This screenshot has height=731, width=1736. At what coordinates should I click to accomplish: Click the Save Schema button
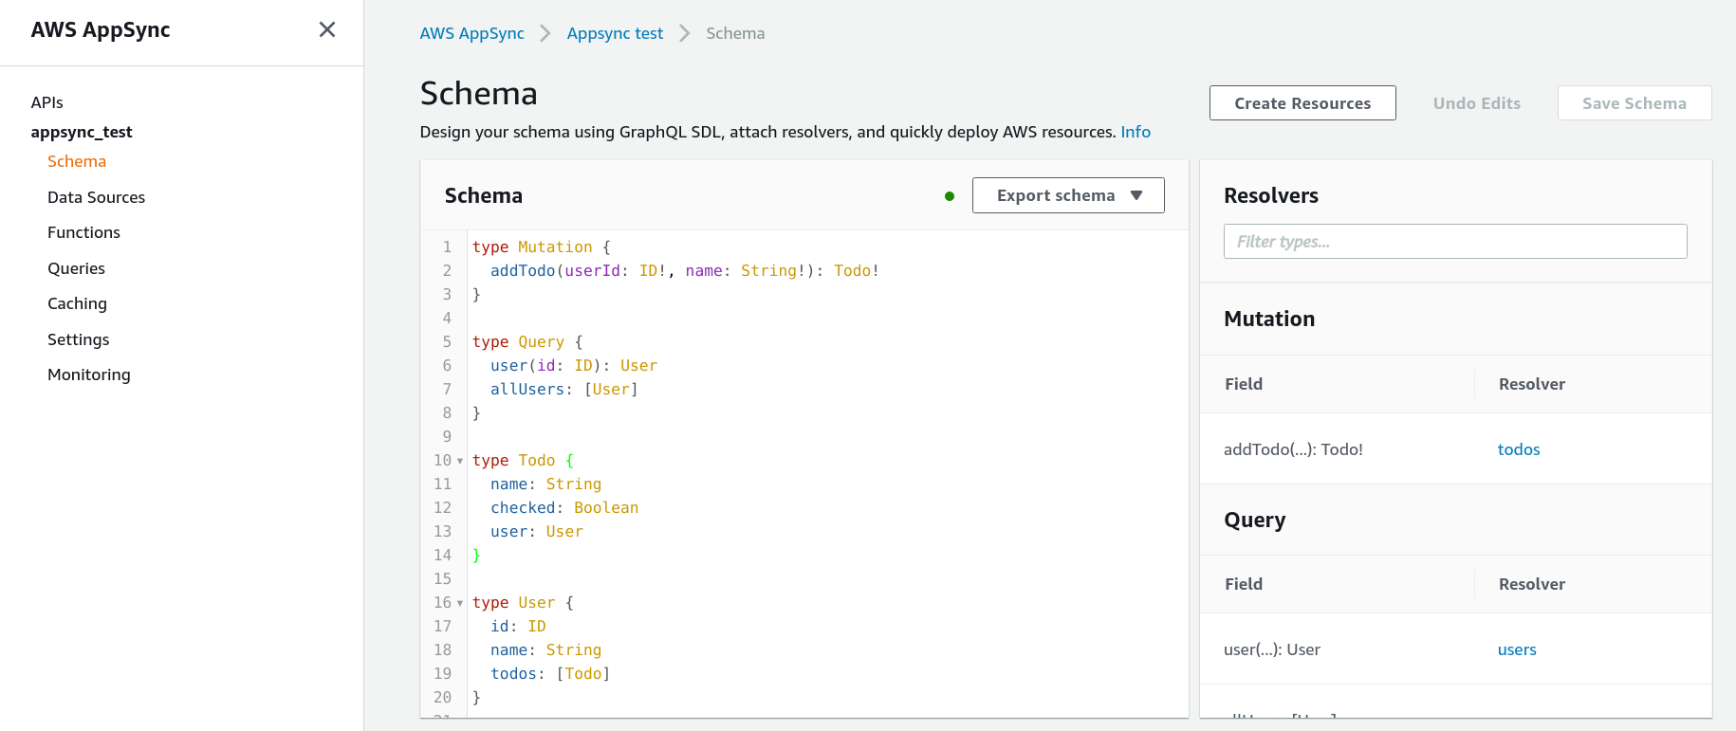click(1634, 103)
